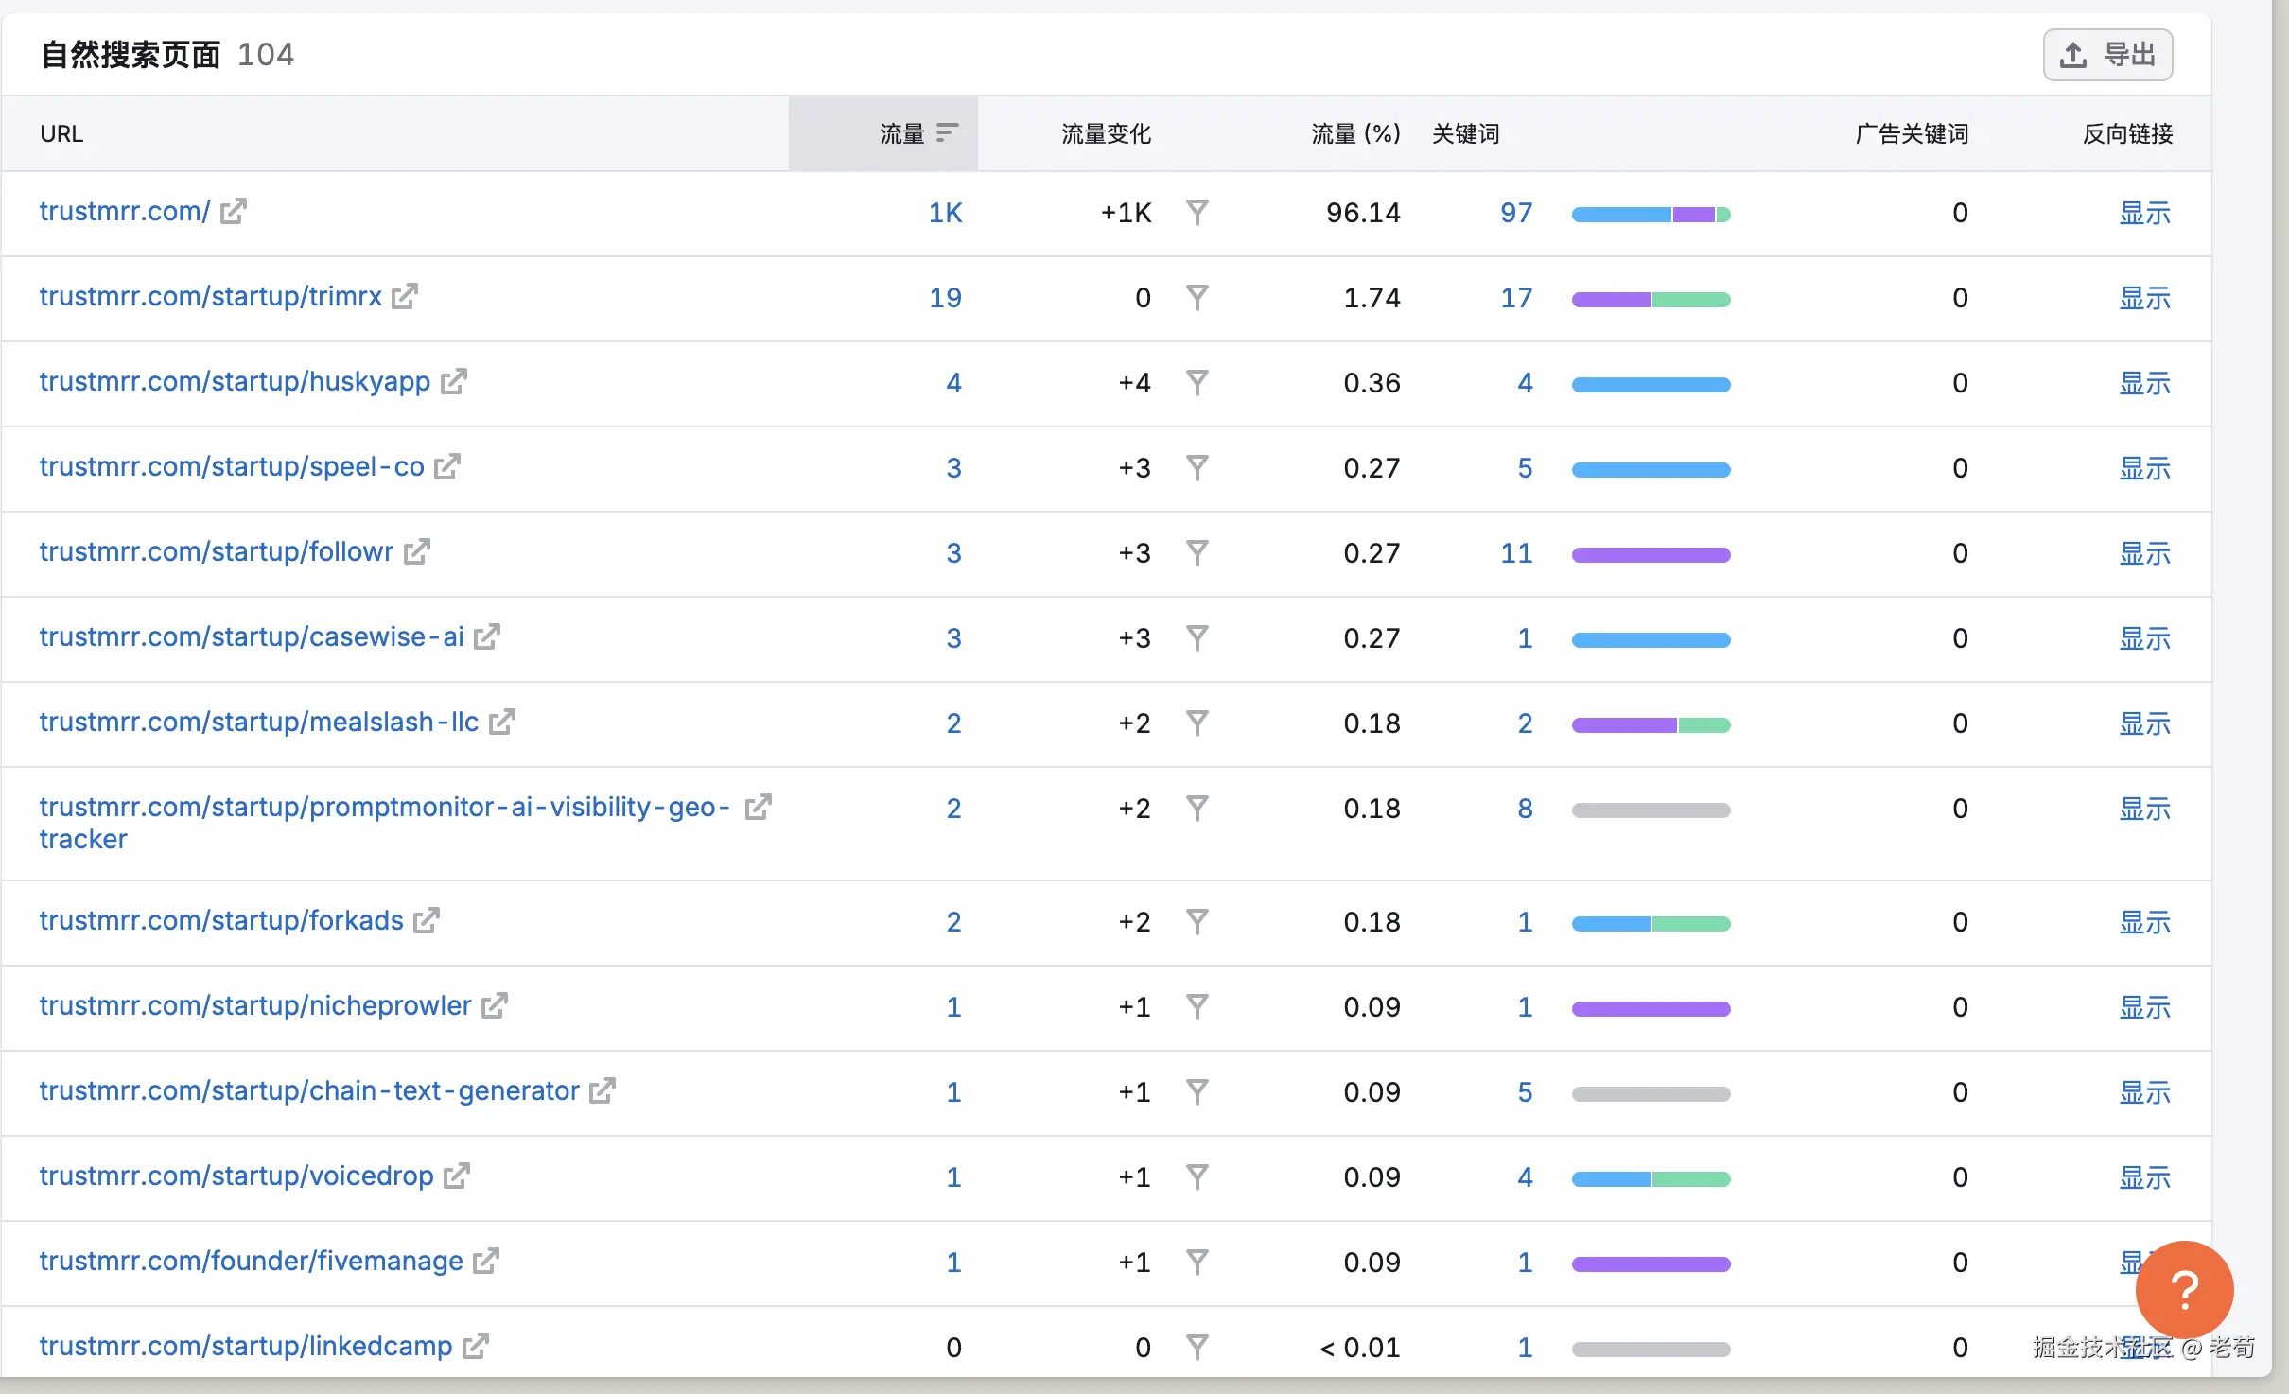
Task: Click external link icon next to voicedrop
Action: click(x=457, y=1176)
